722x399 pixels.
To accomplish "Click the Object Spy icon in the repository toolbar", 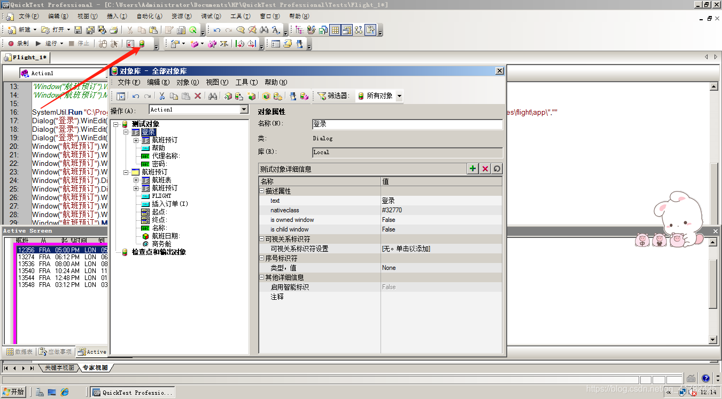I will point(292,96).
